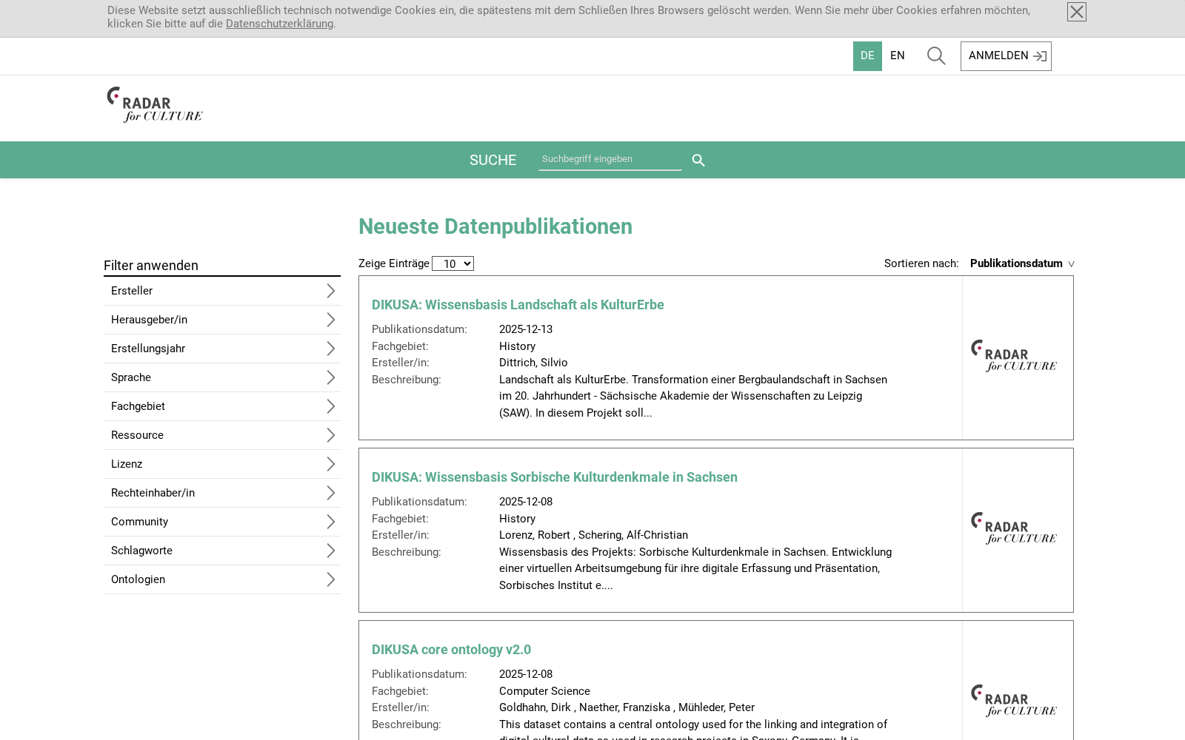Click the Suchbegriff eingeben search field
Screen dimensions: 1185x740
610,159
